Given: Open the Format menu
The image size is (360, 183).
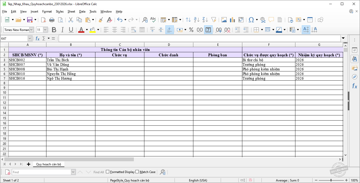Looking at the screenshot, I should tap(47, 12).
